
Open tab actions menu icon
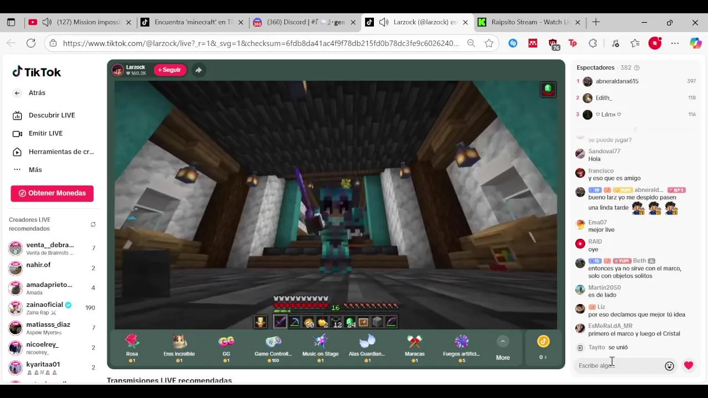coord(11,22)
